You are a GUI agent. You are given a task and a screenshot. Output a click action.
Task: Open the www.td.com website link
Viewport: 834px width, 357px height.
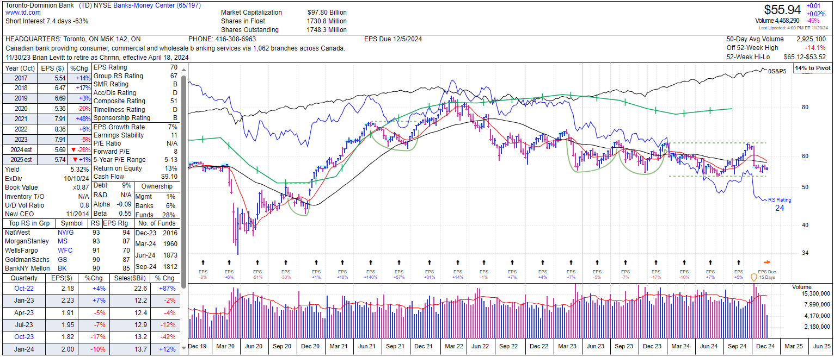pyautogui.click(x=23, y=12)
